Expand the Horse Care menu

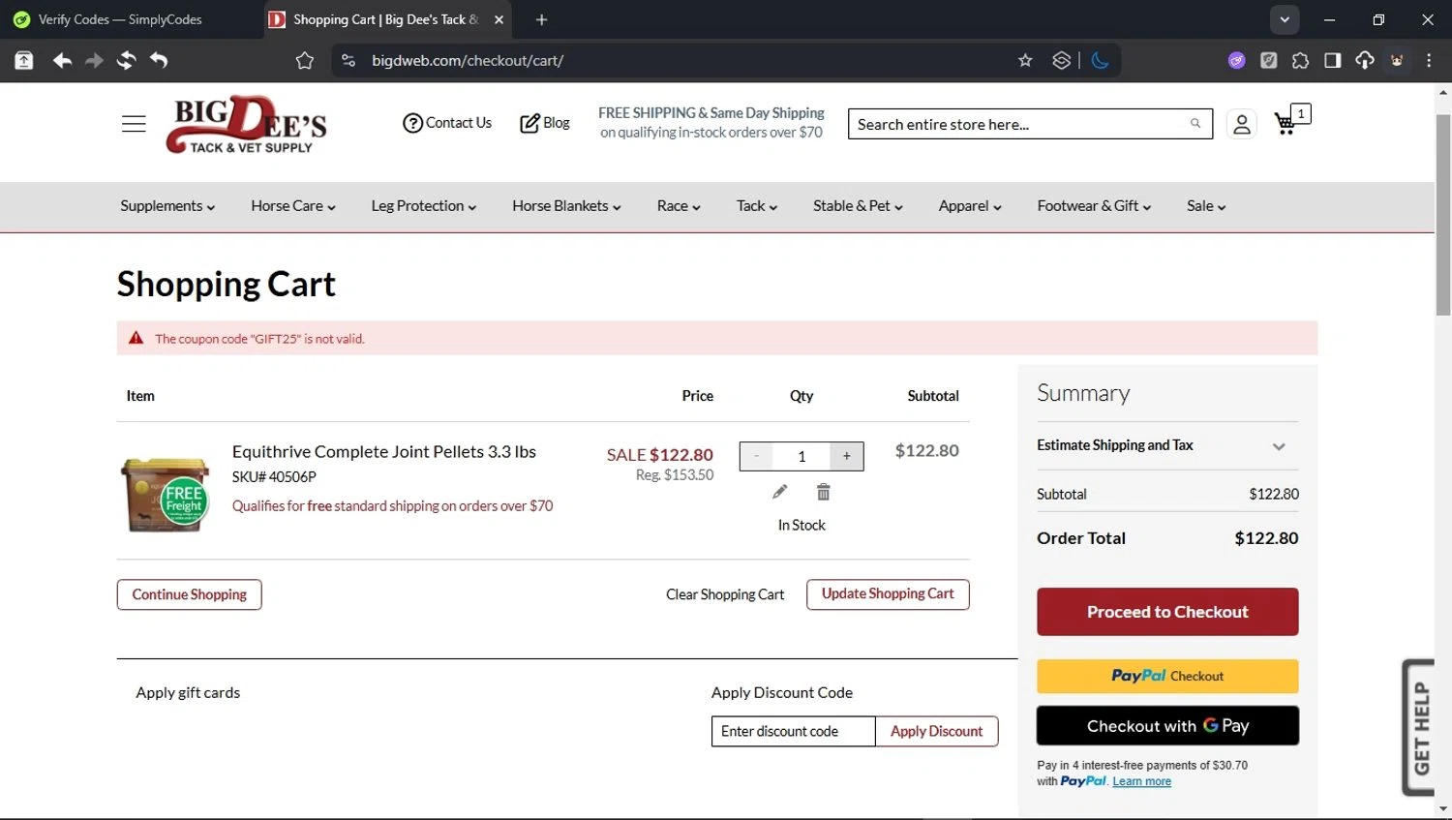click(x=293, y=206)
